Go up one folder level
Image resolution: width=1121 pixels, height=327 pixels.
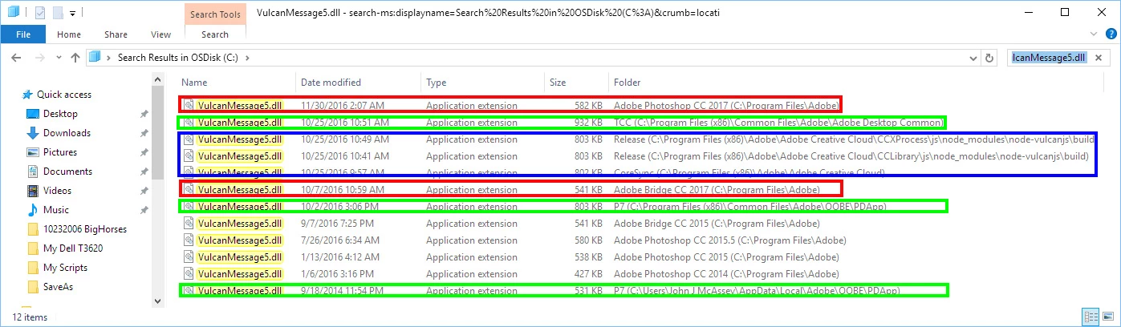(75, 58)
